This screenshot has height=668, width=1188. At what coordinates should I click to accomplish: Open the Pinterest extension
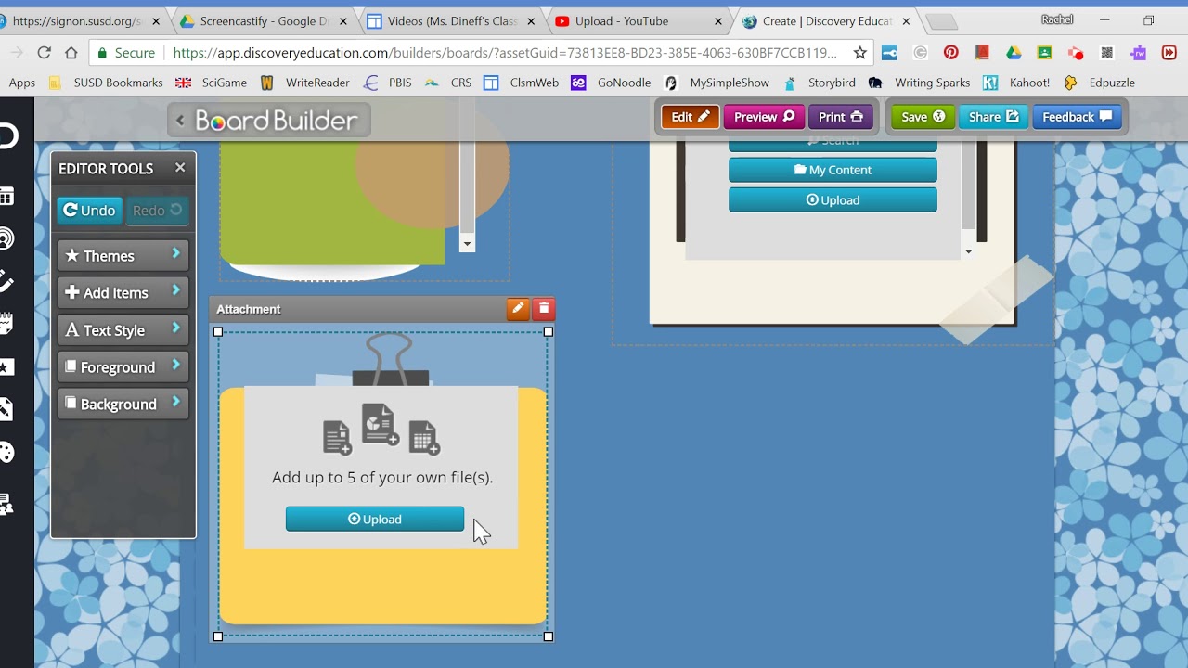(x=951, y=53)
